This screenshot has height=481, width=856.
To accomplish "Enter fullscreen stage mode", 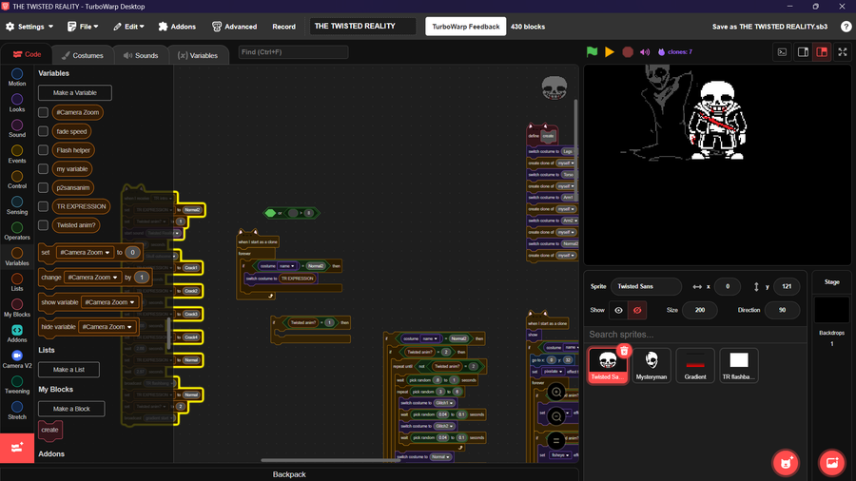I will (x=843, y=52).
